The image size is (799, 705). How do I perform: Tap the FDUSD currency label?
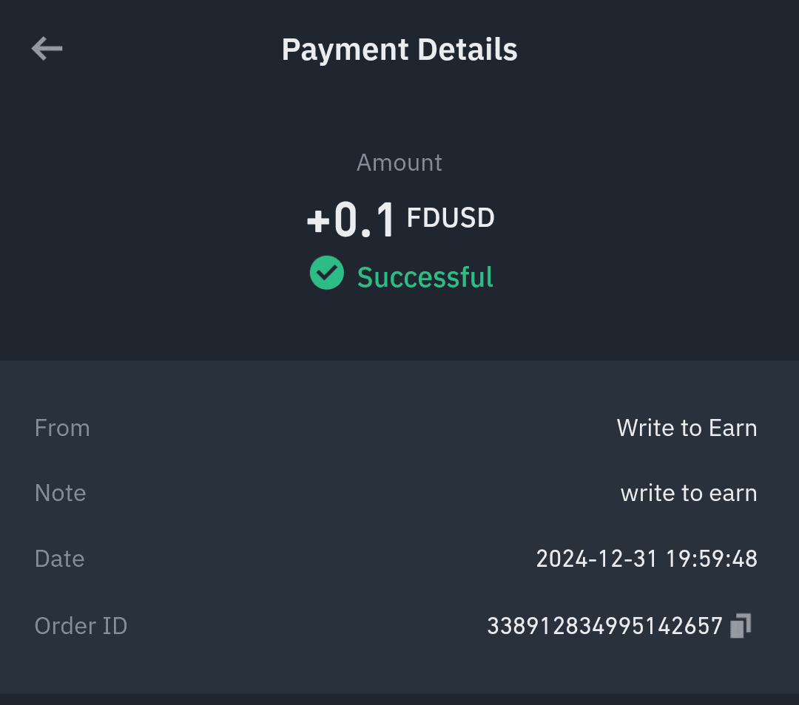tap(451, 218)
